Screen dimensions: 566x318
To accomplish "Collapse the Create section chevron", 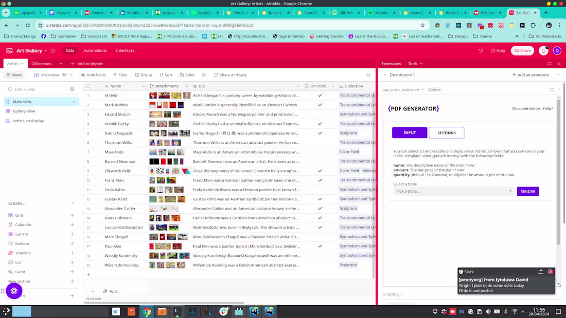I will click(x=73, y=203).
